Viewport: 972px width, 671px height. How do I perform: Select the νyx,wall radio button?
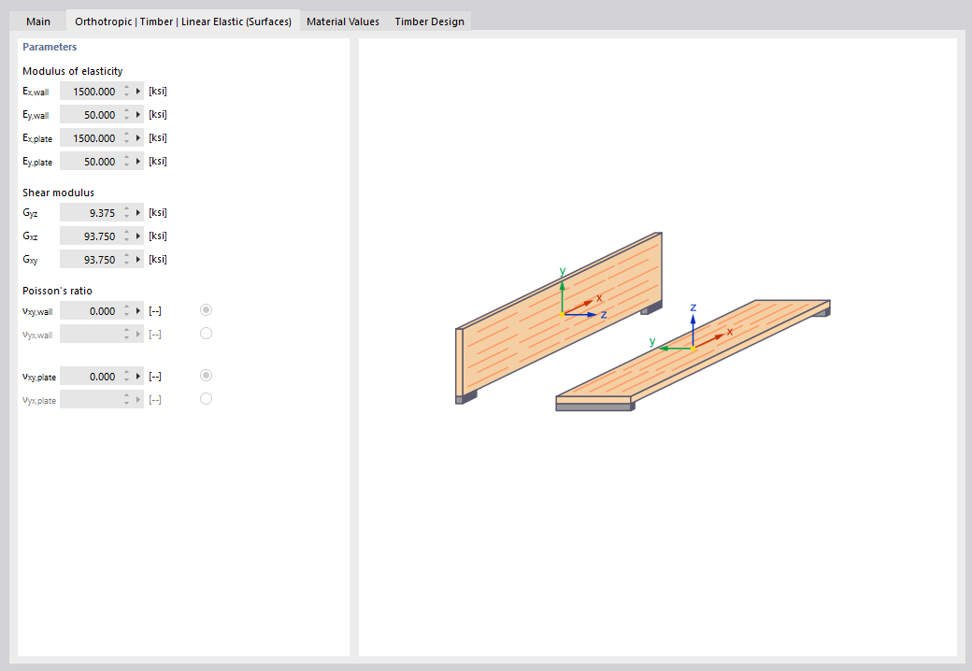[206, 333]
